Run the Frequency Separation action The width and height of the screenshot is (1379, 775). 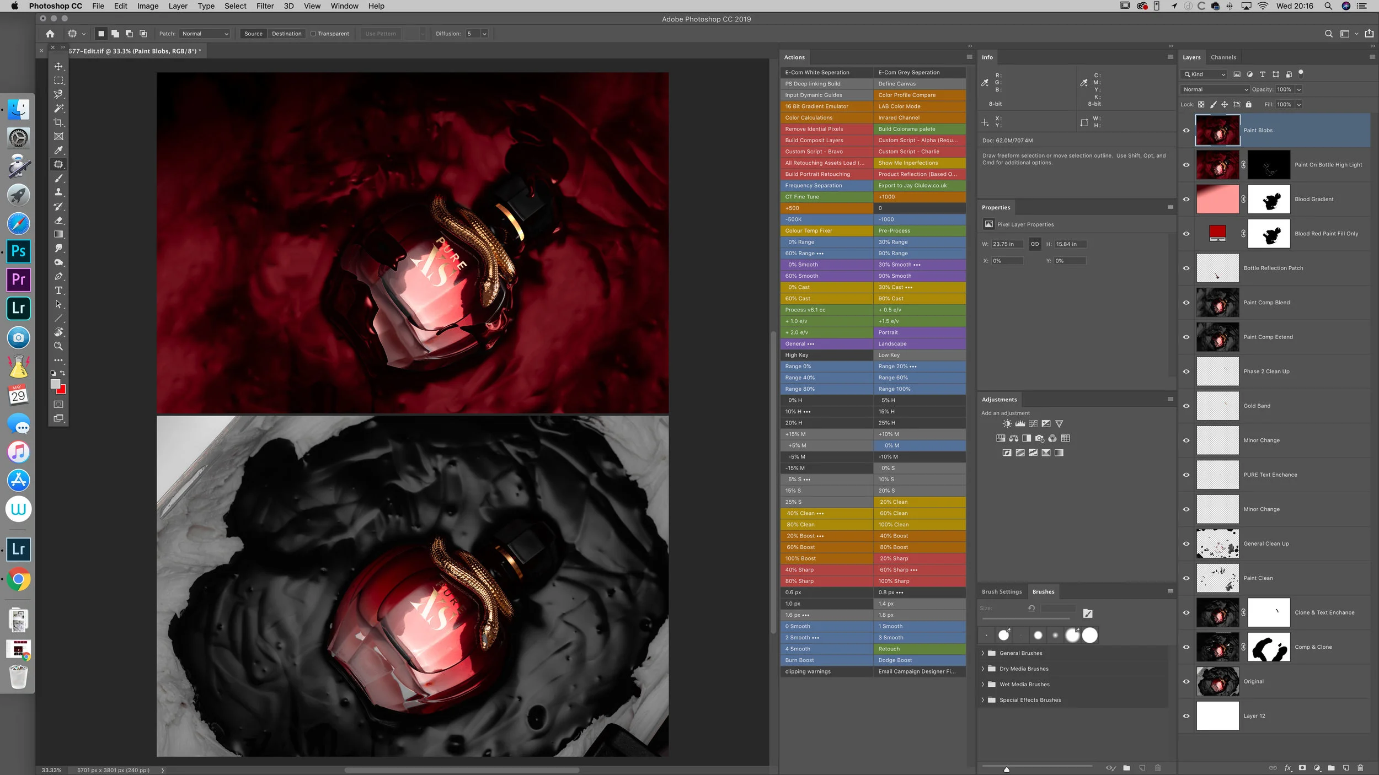point(827,186)
